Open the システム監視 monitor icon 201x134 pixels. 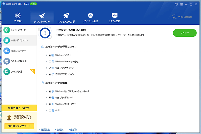[115, 15]
